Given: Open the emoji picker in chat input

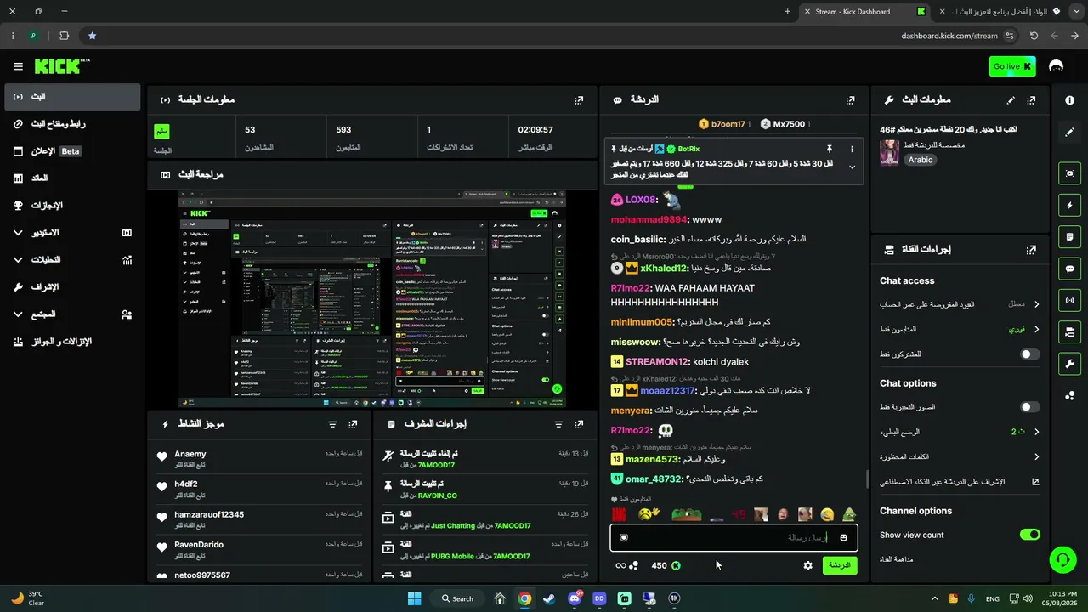Looking at the screenshot, I should pyautogui.click(x=843, y=537).
